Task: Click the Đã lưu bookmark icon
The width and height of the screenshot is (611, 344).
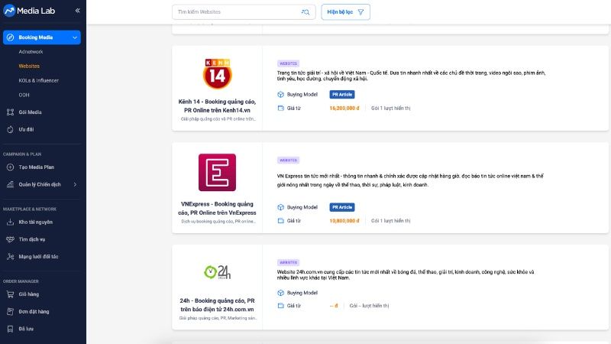Action: 10,329
